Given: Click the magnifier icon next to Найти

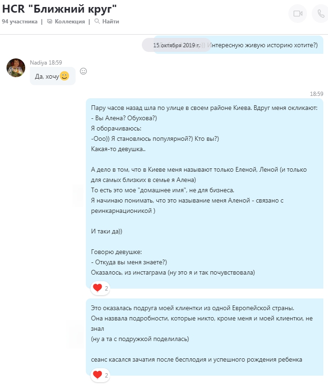Looking at the screenshot, I should click(97, 22).
